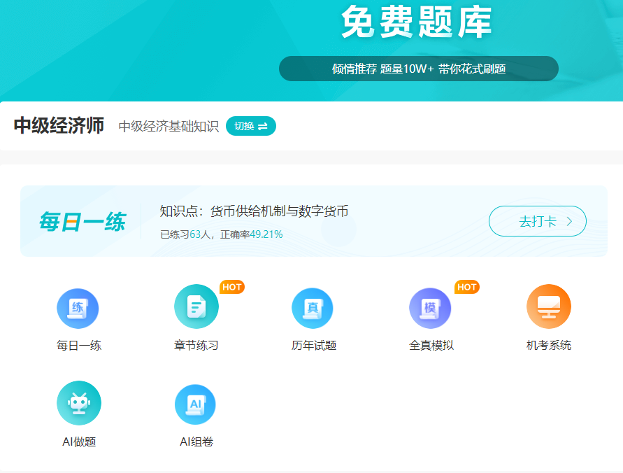Click the 切换 subject switch button
This screenshot has width=623, height=473.
(x=251, y=126)
